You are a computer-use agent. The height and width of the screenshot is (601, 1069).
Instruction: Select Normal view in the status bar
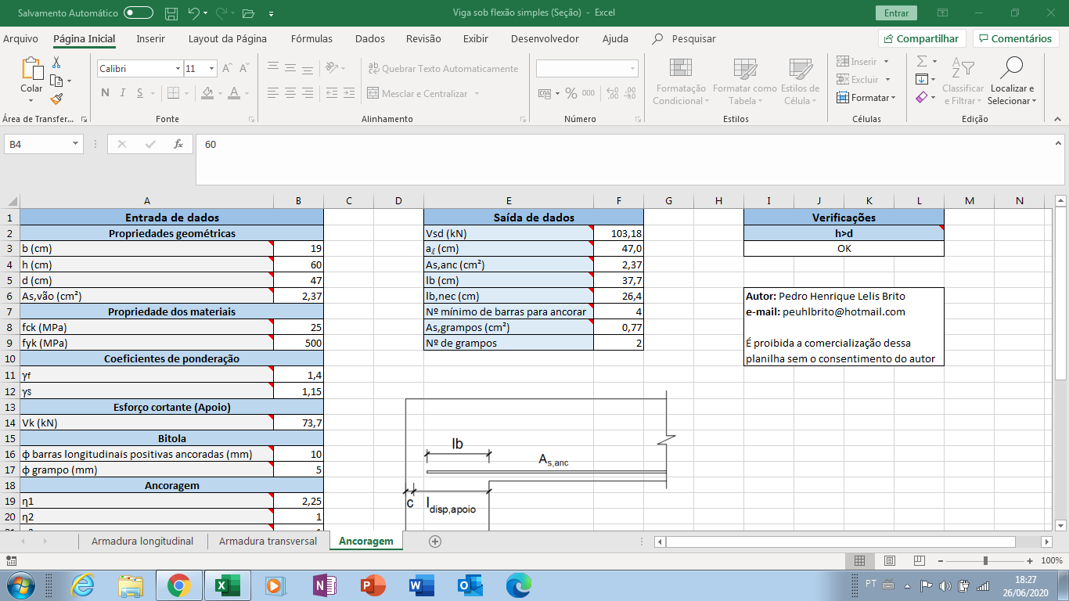859,561
